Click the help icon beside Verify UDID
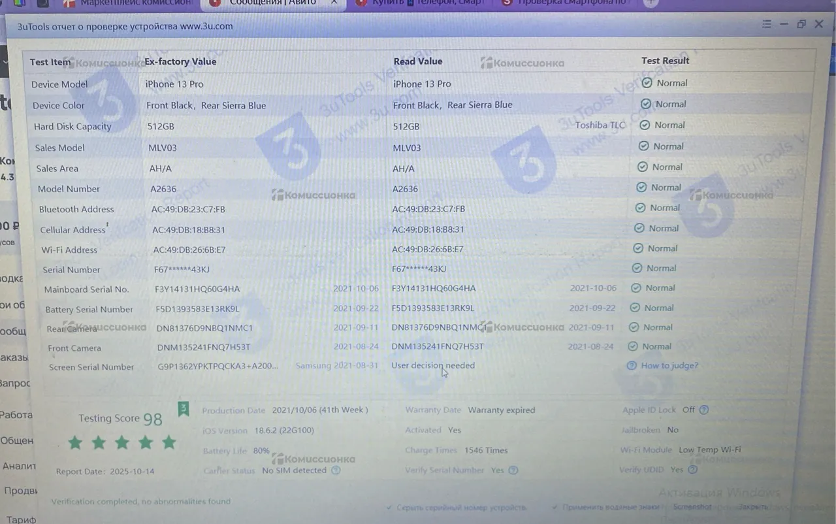Screen dimensions: 836x524 [x=692, y=469]
